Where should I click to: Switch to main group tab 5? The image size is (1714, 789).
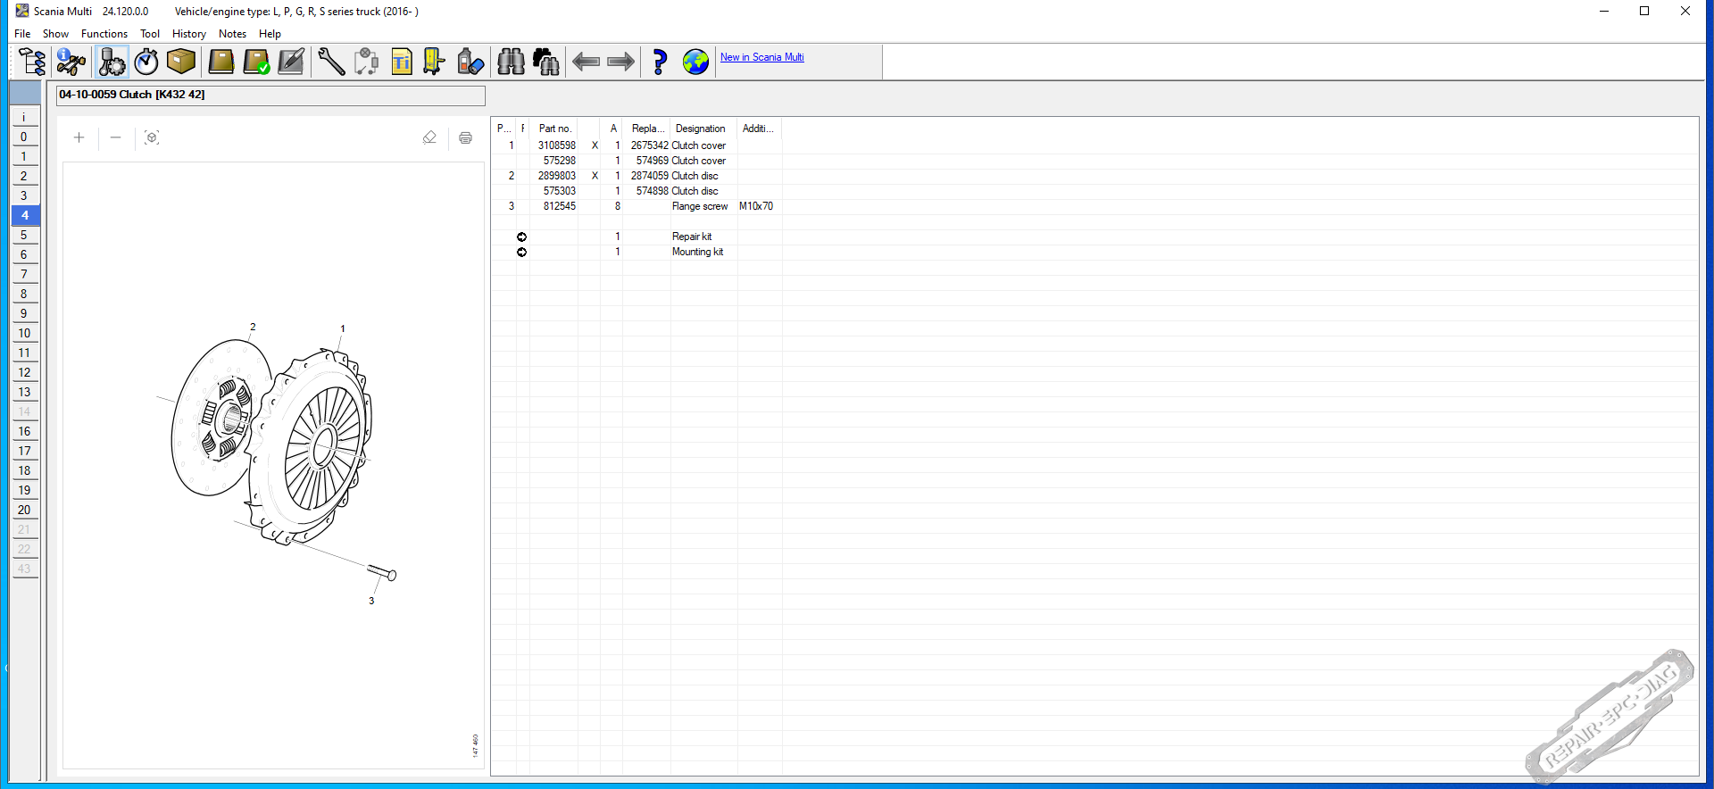24,235
